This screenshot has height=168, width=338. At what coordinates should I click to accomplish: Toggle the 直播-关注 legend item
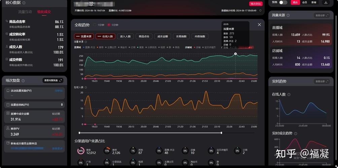point(89,47)
